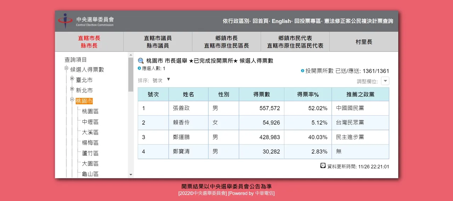Expand the 新北市 tree node

(x=72, y=89)
